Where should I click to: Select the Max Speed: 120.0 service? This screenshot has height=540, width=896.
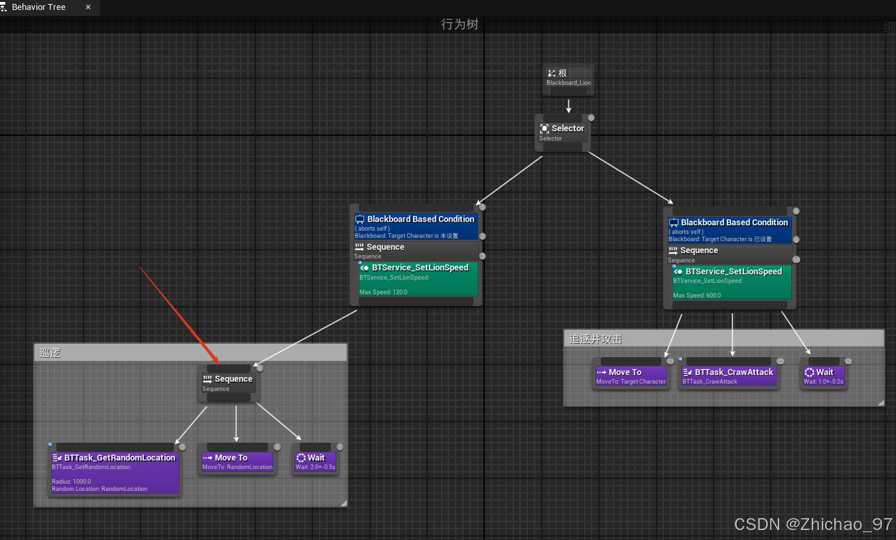pos(418,279)
